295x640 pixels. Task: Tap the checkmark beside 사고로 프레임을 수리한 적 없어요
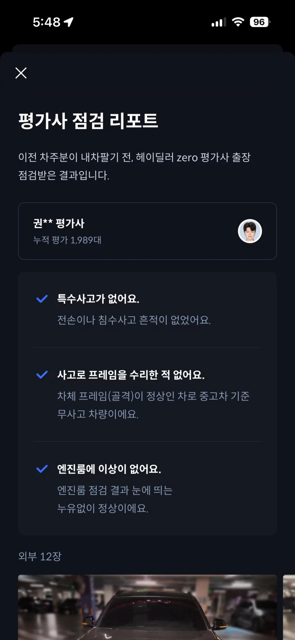click(x=42, y=375)
